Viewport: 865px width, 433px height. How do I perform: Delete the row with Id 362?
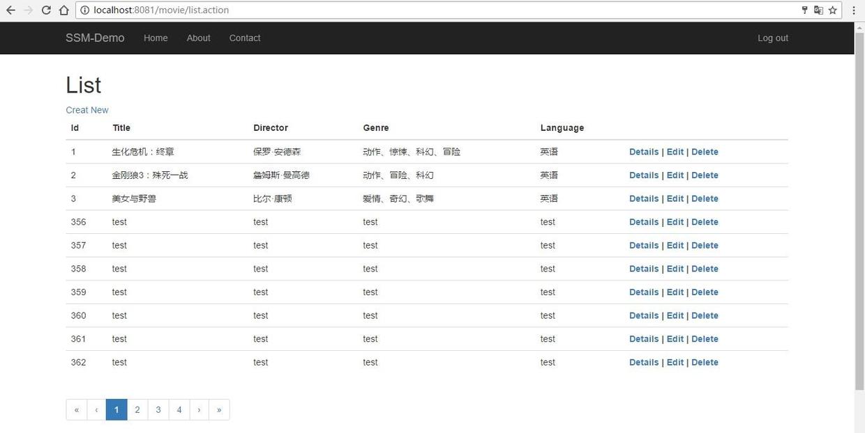click(x=705, y=363)
